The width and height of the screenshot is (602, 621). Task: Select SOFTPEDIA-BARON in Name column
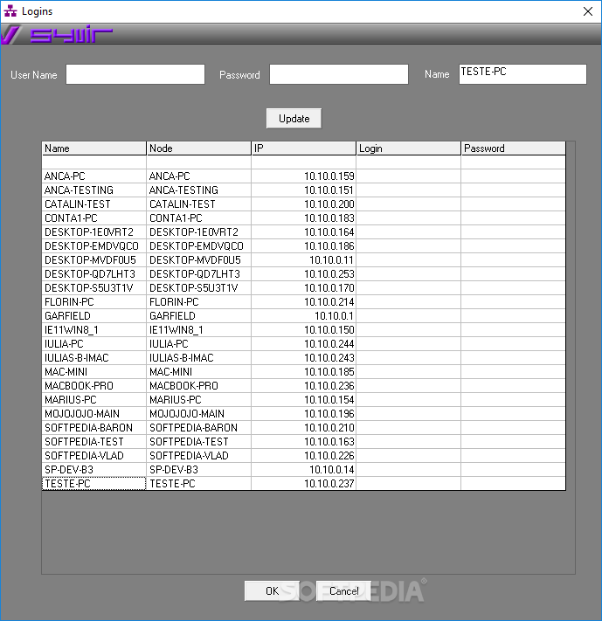94,428
